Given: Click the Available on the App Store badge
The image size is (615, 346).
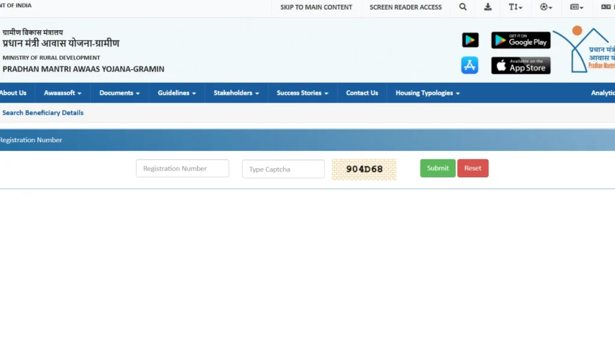Looking at the screenshot, I should click(x=521, y=65).
